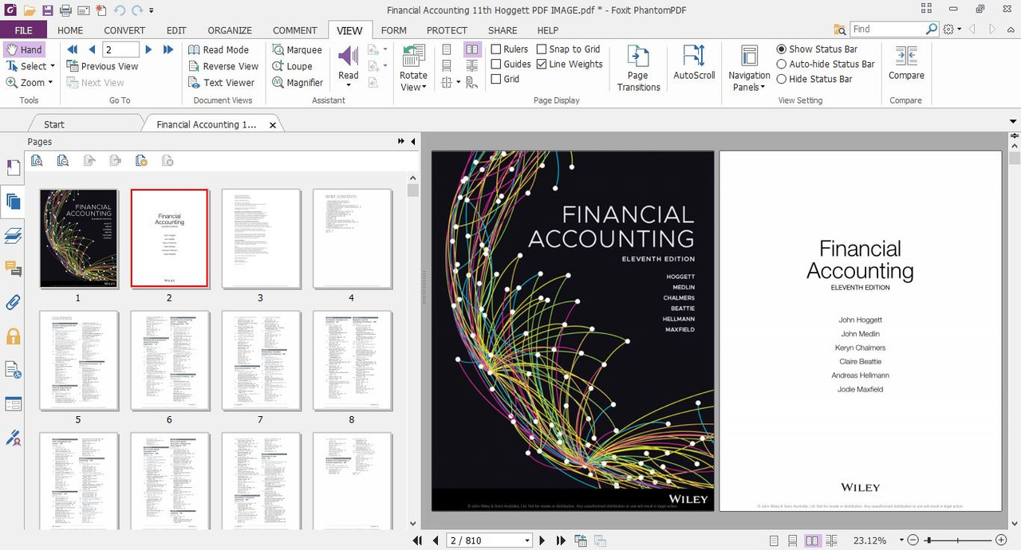Select the Hand tool
1021x550 pixels.
coord(24,49)
